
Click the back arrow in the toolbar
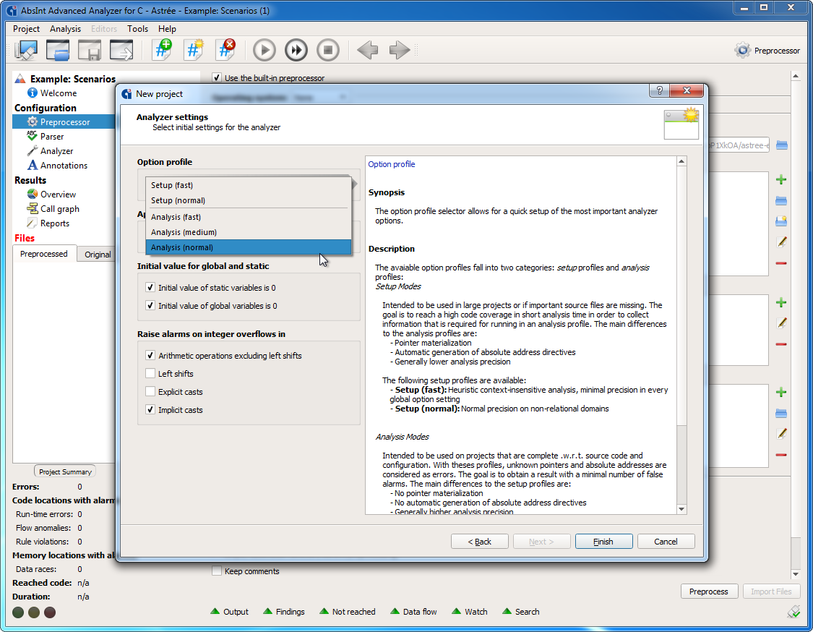pyautogui.click(x=368, y=51)
